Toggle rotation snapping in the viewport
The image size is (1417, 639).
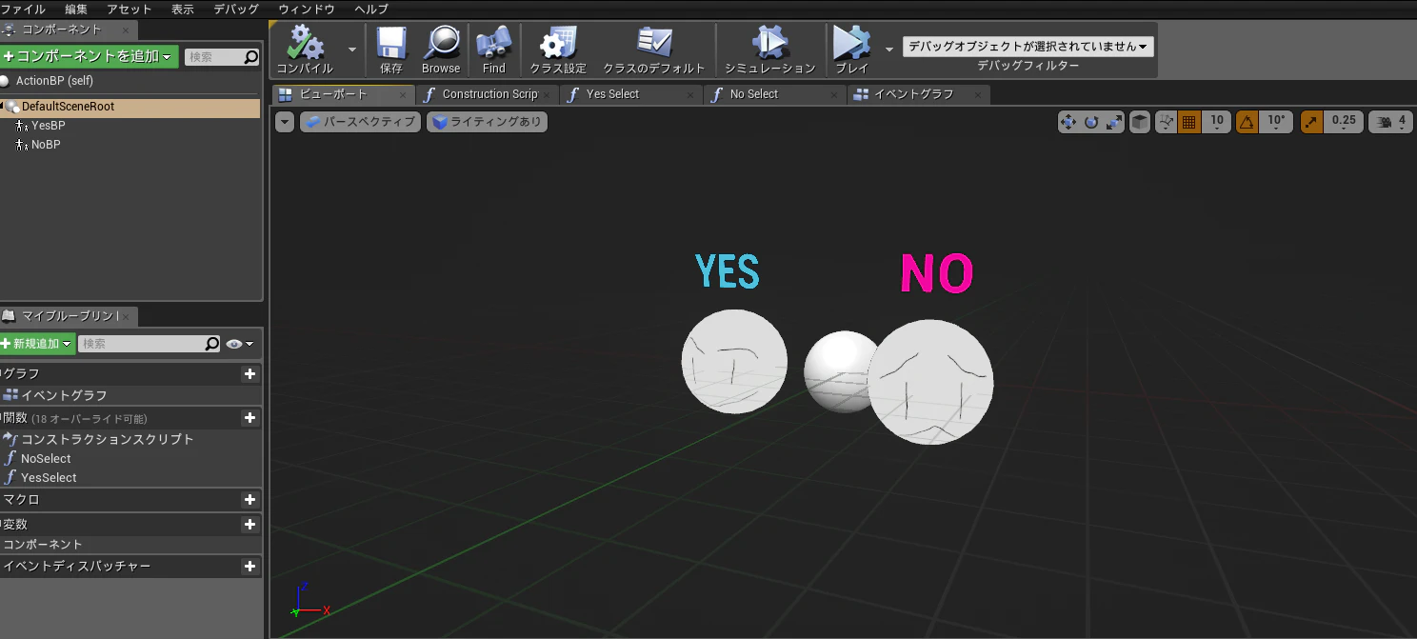tap(1247, 122)
